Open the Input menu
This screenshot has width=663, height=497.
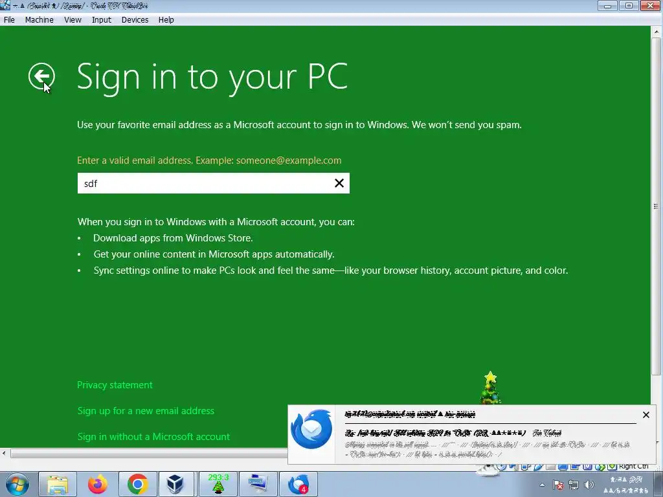(x=102, y=20)
